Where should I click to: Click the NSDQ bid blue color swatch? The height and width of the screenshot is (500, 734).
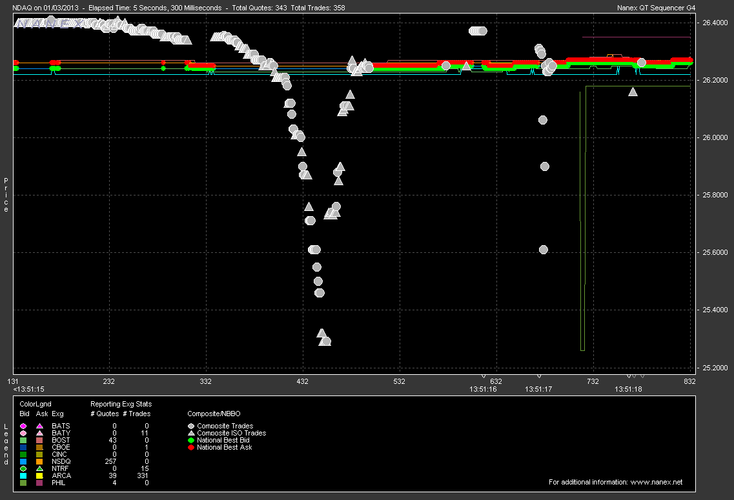(24, 461)
